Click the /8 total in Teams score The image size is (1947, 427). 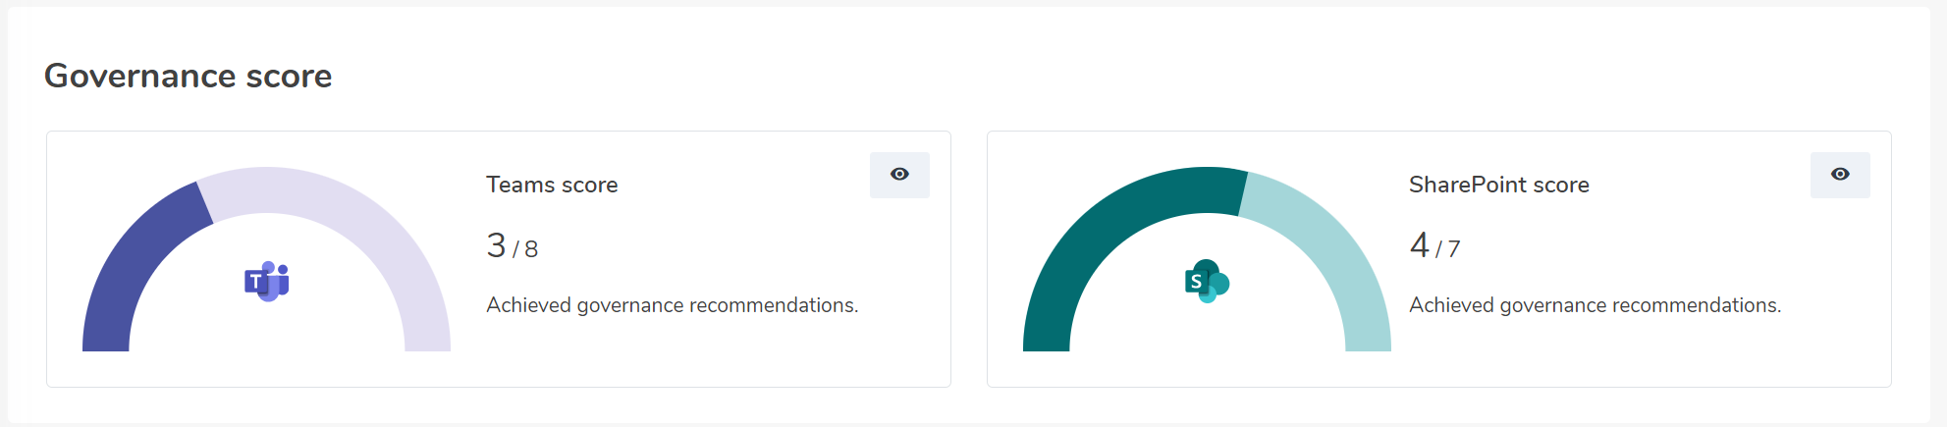[x=525, y=249]
